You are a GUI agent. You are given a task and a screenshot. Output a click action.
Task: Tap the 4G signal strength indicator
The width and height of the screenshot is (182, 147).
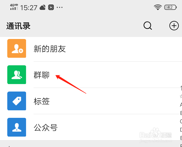(14, 7)
